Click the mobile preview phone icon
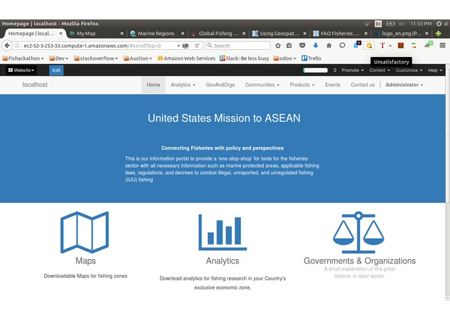The height and width of the screenshot is (320, 450). pos(335,71)
